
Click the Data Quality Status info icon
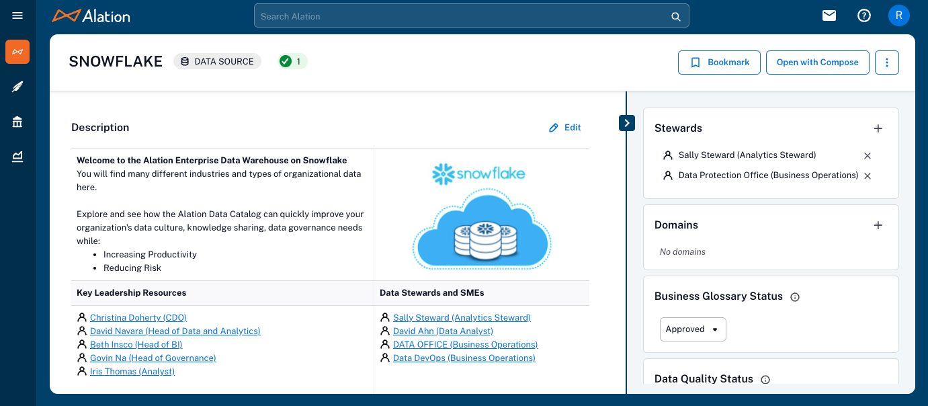coord(765,380)
